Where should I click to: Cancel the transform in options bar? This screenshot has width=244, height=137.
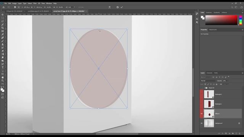(117, 7)
